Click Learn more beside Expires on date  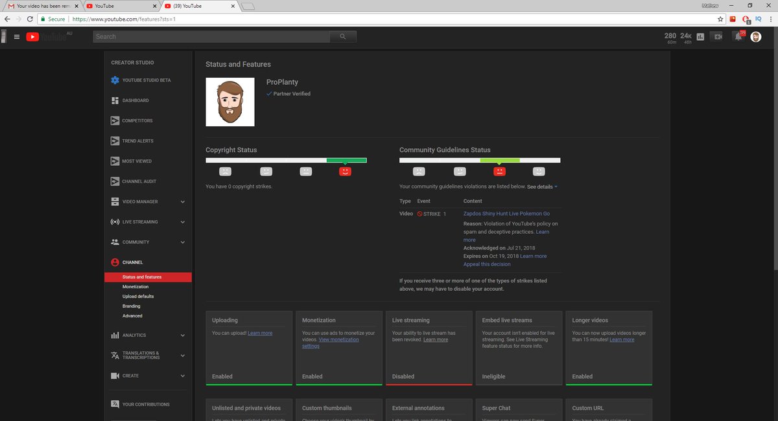tap(533, 256)
